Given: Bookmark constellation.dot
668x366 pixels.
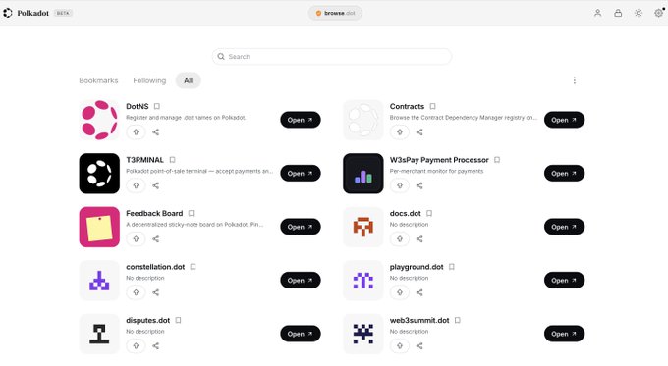Looking at the screenshot, I should tap(193, 267).
